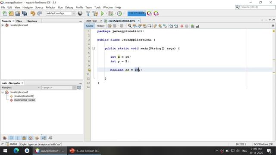Click the Navigator empty filter field

[57, 87]
